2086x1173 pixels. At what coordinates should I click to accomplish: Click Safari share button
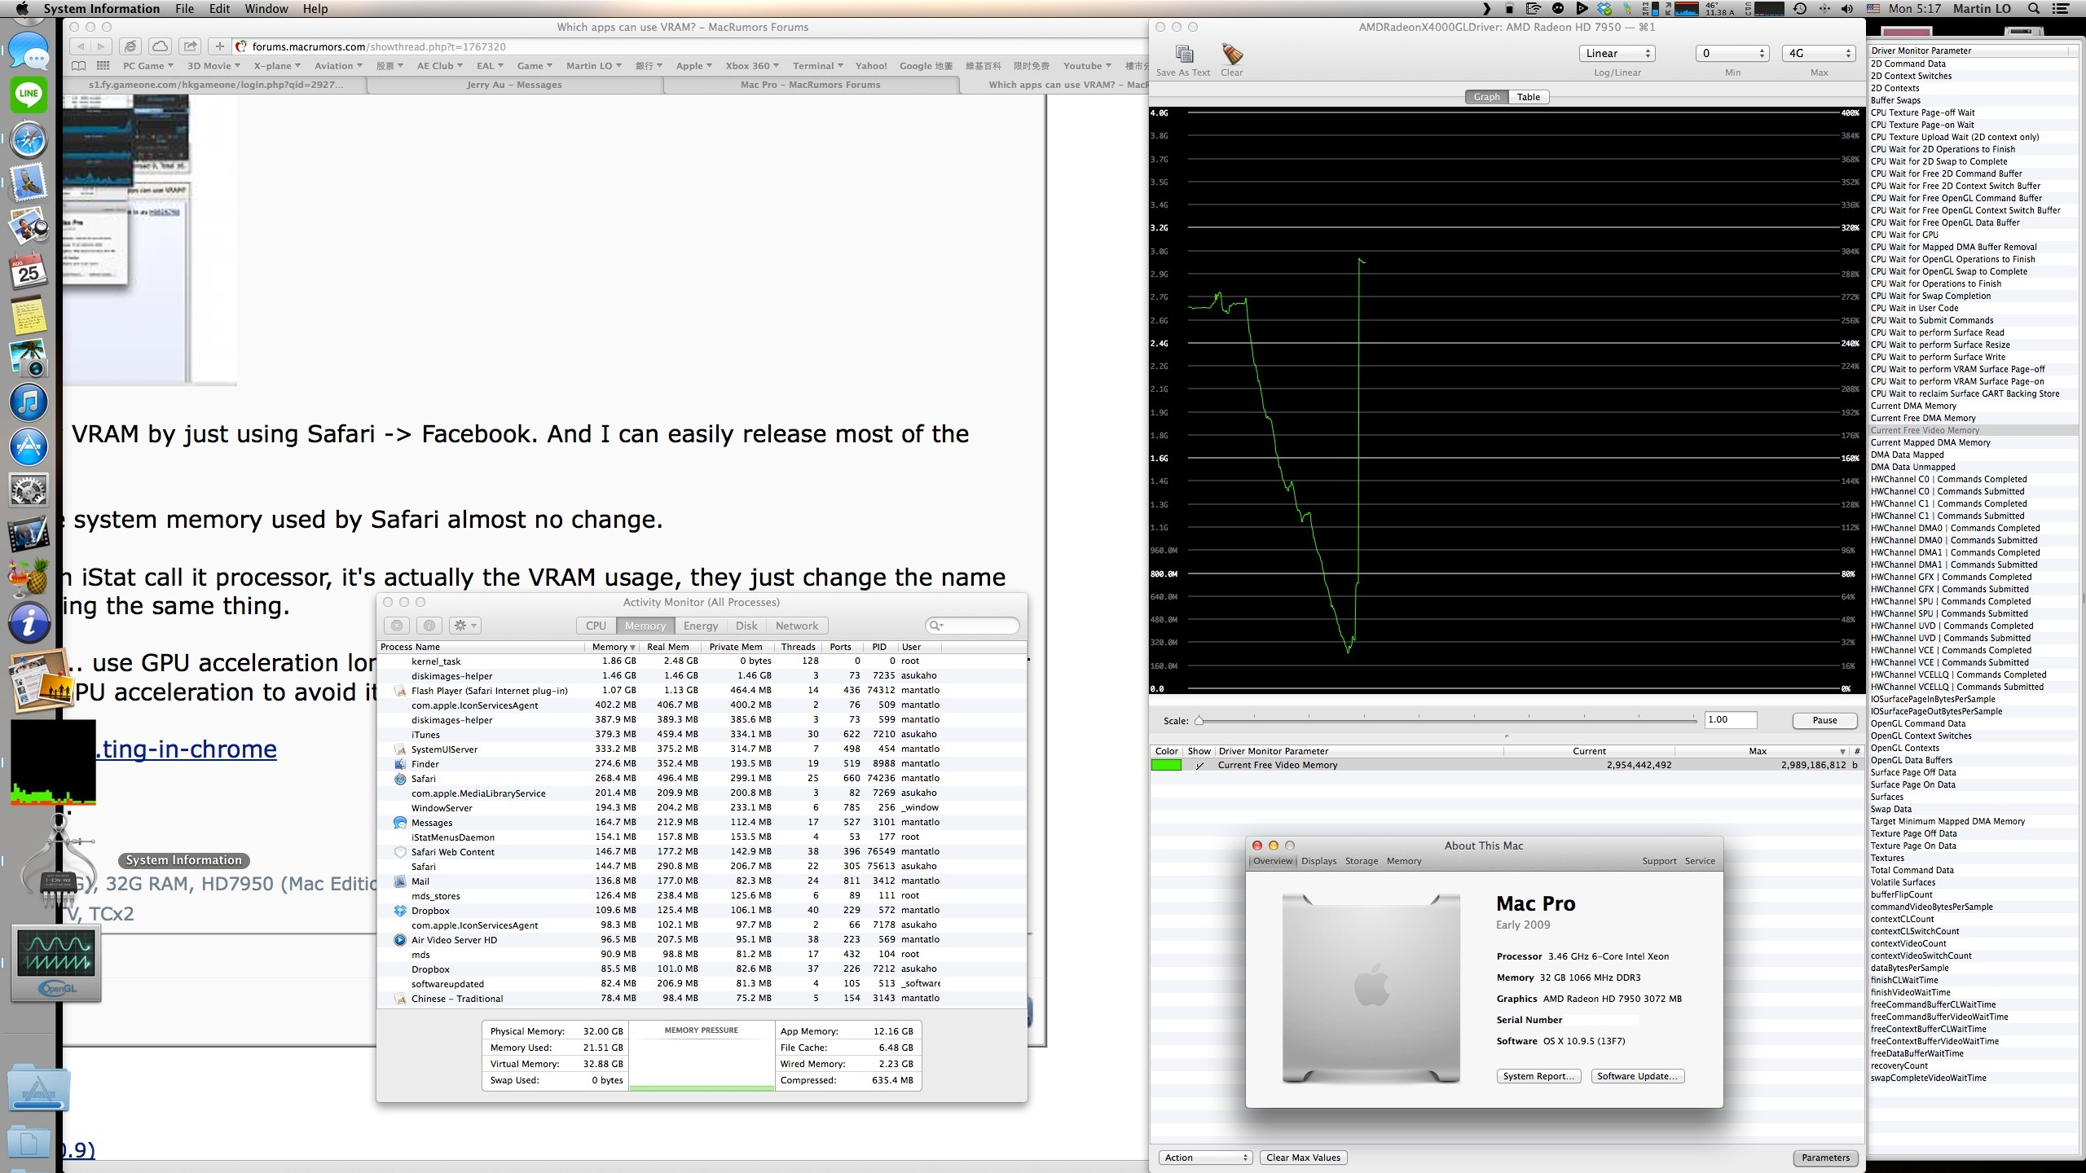(190, 46)
